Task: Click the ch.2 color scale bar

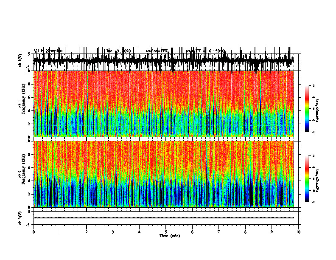Action: 307,179
